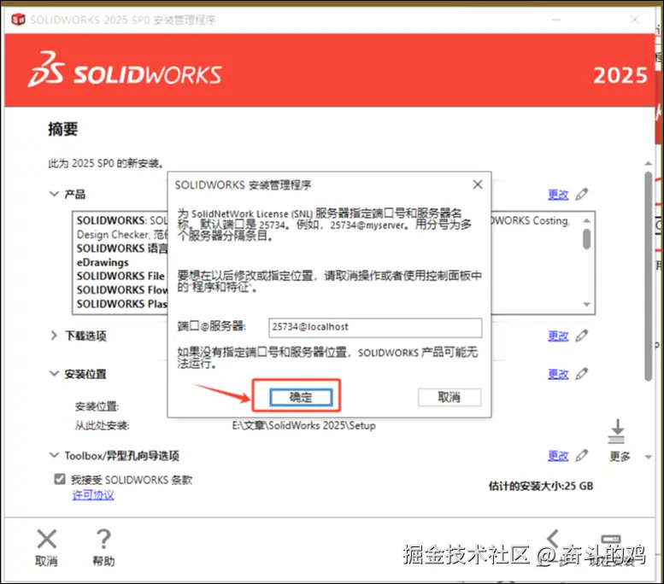
Task: Select eDrawings in the products list
Action: coord(103,262)
